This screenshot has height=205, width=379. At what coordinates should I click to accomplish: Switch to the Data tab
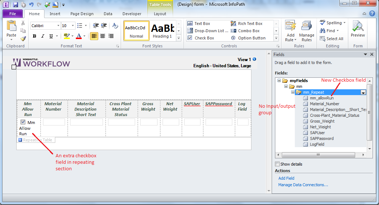tap(108, 14)
